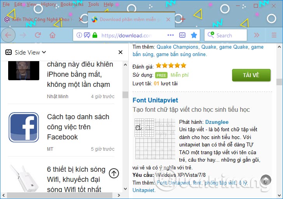The image size is (283, 199).
Task: Switch to Kiến Thức Công Nghệ Khoa tab
Action: pyautogui.click(x=43, y=19)
